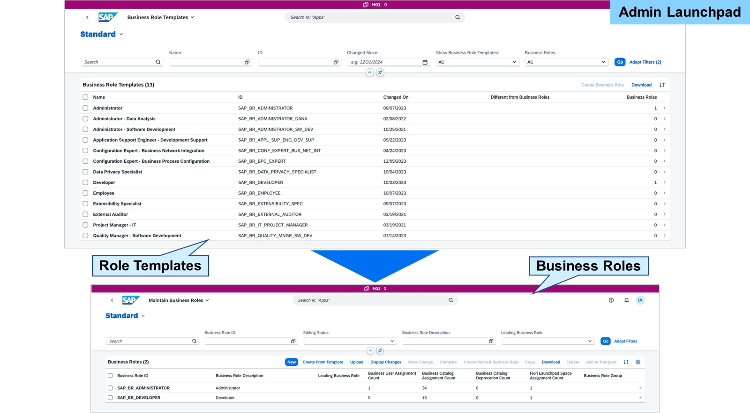Screen dimensions: 750x413
Task: Select all Business Role Templates rows
Action: point(85,97)
